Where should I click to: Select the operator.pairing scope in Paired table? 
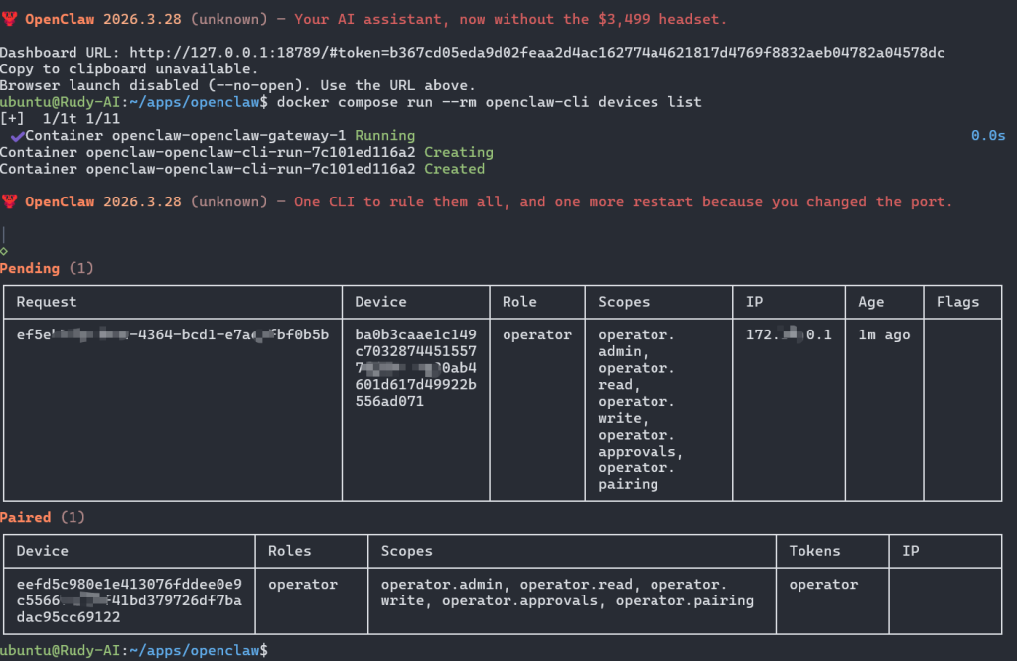pyautogui.click(x=685, y=600)
